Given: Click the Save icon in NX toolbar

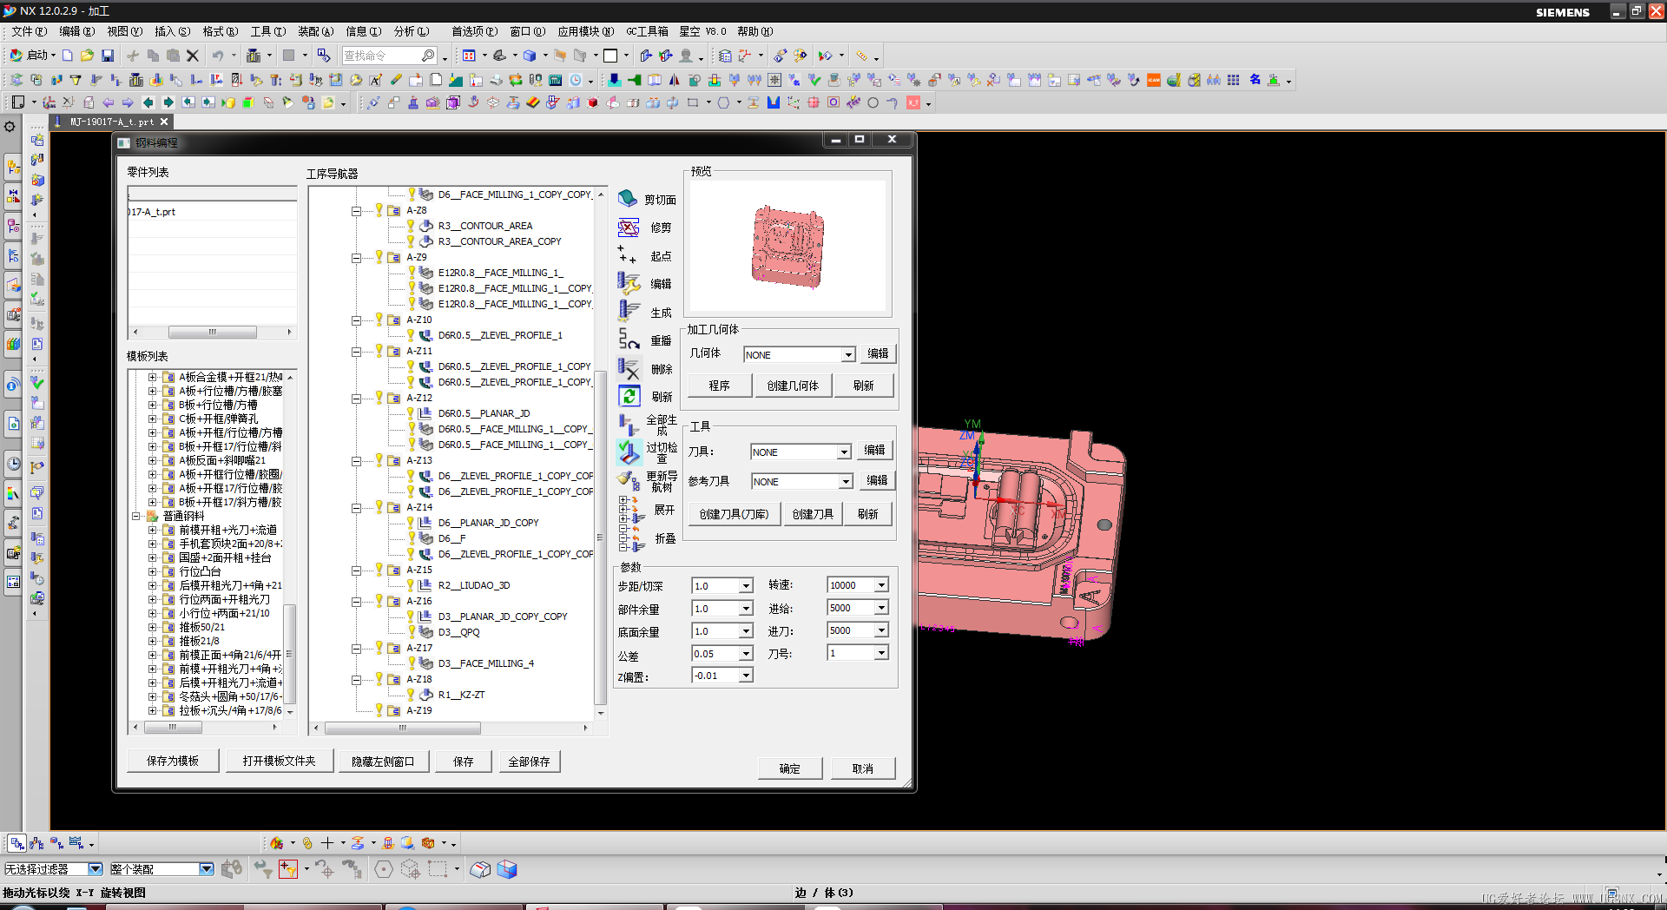Looking at the screenshot, I should tap(108, 56).
